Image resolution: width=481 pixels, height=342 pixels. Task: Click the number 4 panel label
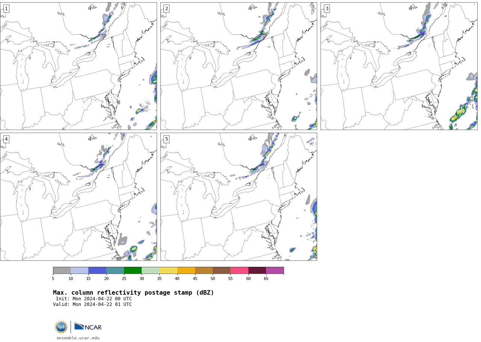[6, 139]
